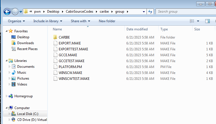Open Downloads in Favorites
This screenshot has width=216, height=124.
pos(25,43)
